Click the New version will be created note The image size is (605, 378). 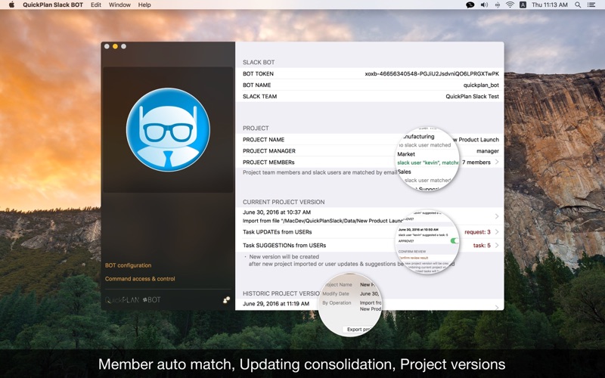[x=284, y=256]
